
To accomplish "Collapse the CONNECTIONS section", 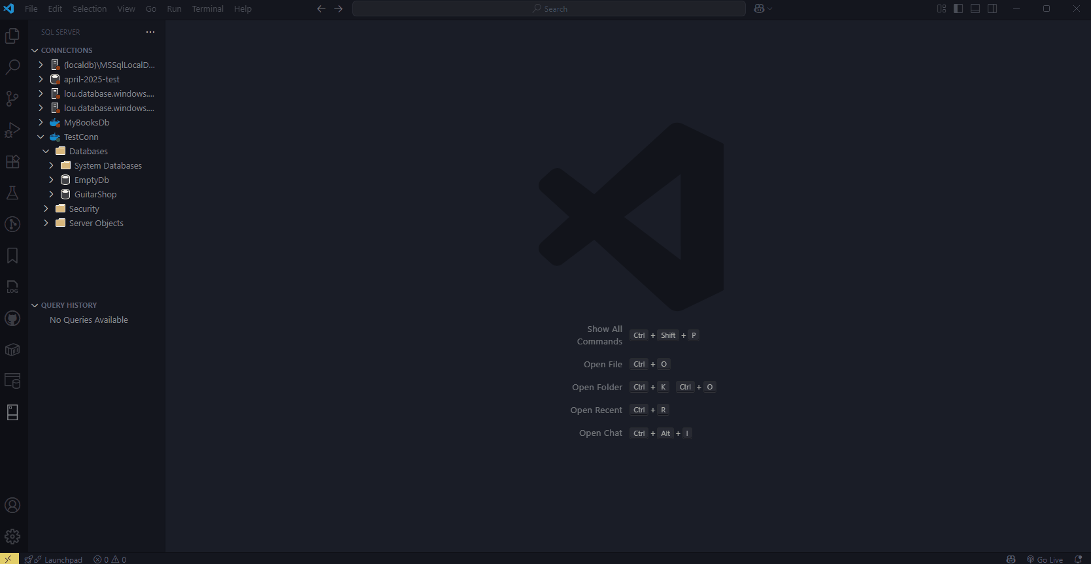I will tap(35, 50).
